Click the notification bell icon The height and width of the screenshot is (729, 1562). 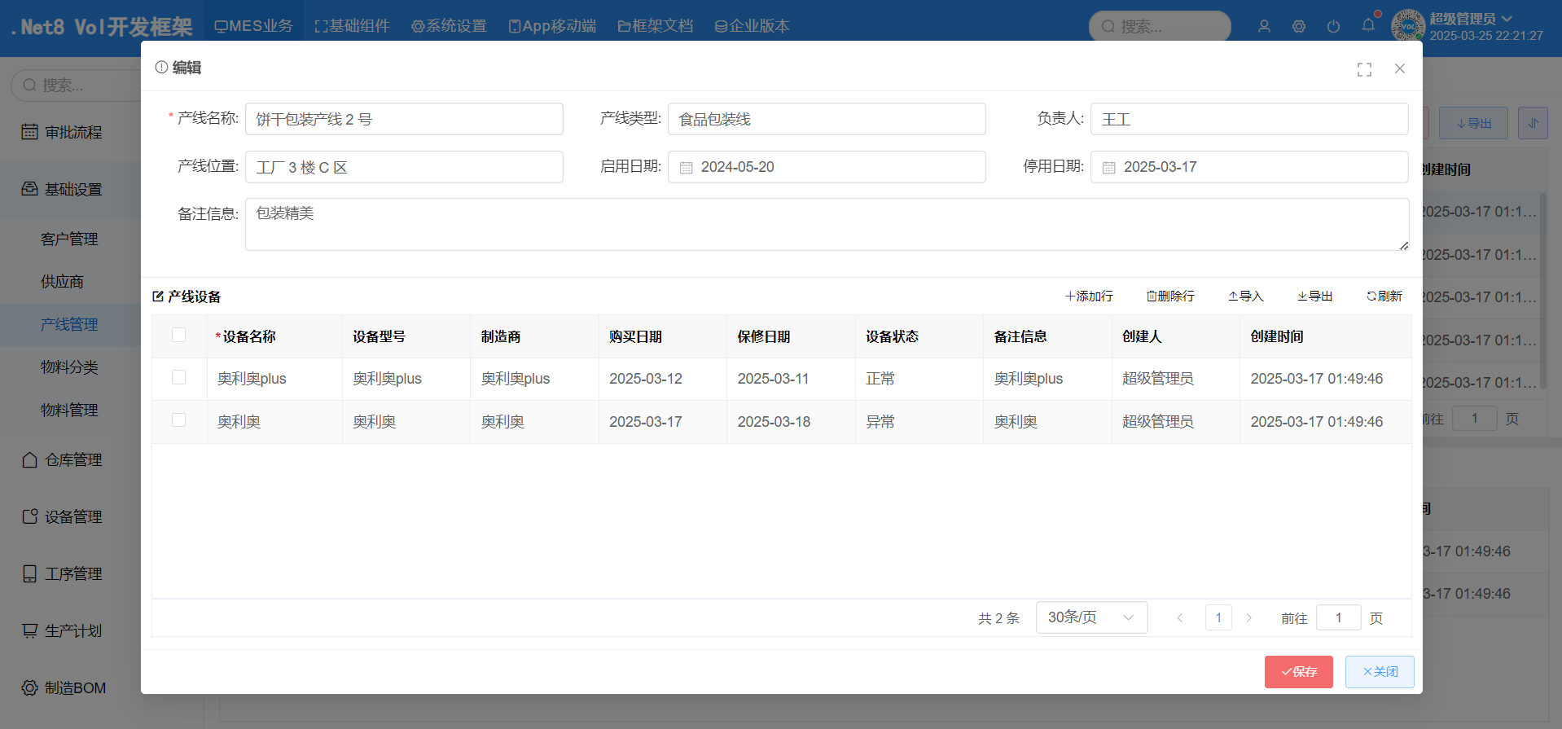pyautogui.click(x=1368, y=25)
